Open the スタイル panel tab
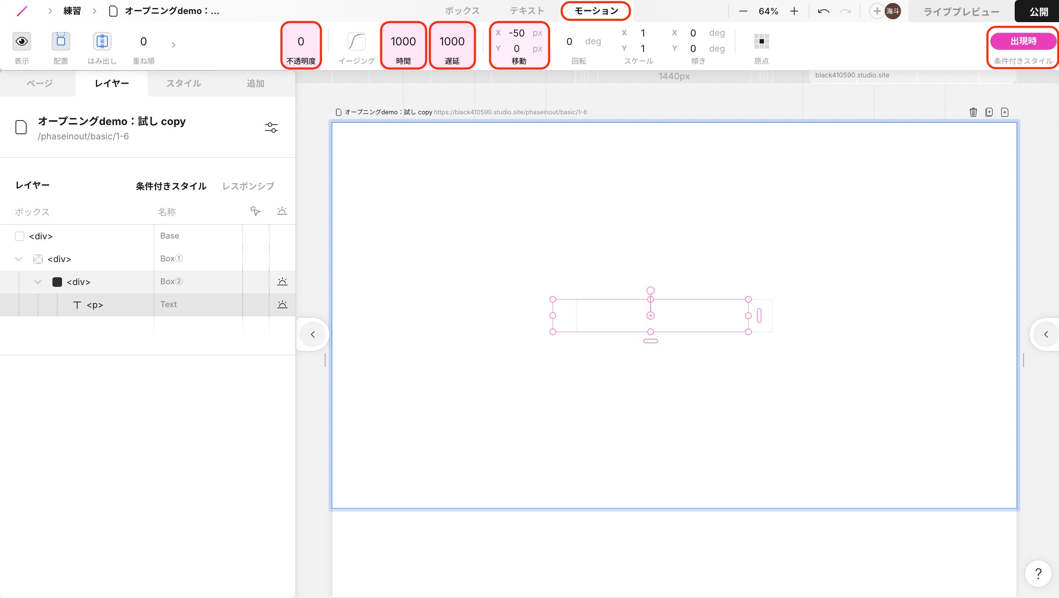 coord(184,83)
